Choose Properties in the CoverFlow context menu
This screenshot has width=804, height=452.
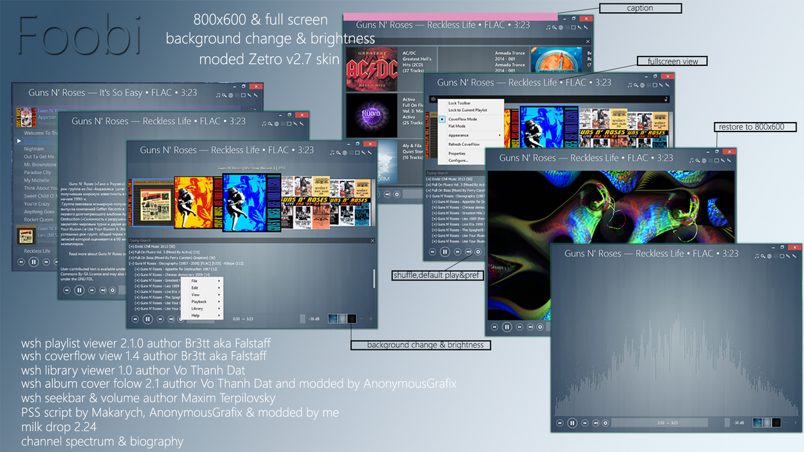pyautogui.click(x=457, y=153)
